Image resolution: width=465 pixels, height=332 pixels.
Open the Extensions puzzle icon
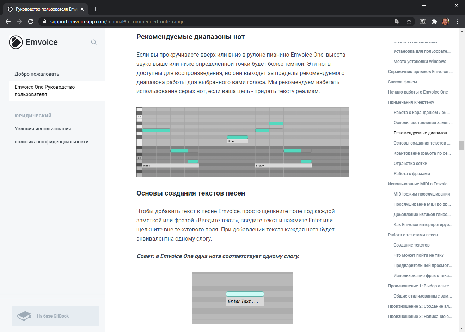tap(434, 21)
